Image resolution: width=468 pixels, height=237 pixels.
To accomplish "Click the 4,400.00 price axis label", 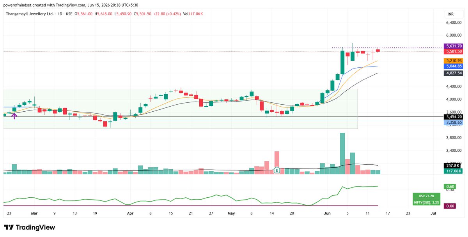I will point(454,87).
